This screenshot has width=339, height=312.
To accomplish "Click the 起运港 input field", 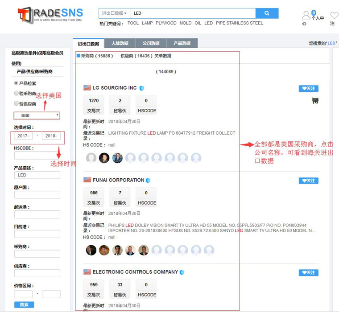I will tap(37, 214).
